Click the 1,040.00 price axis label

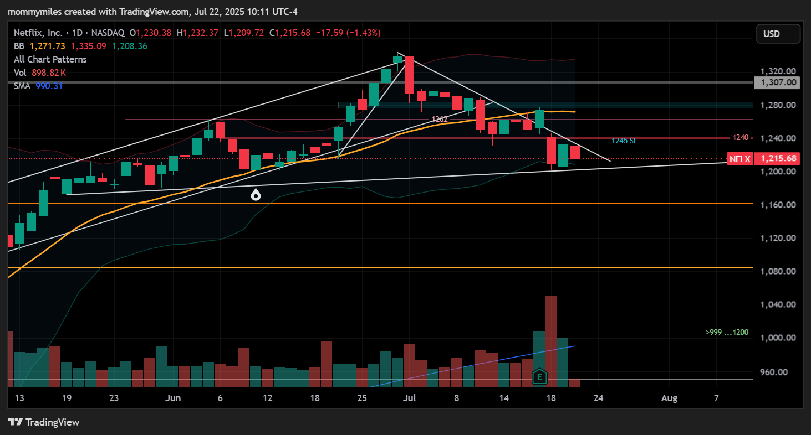(778, 304)
